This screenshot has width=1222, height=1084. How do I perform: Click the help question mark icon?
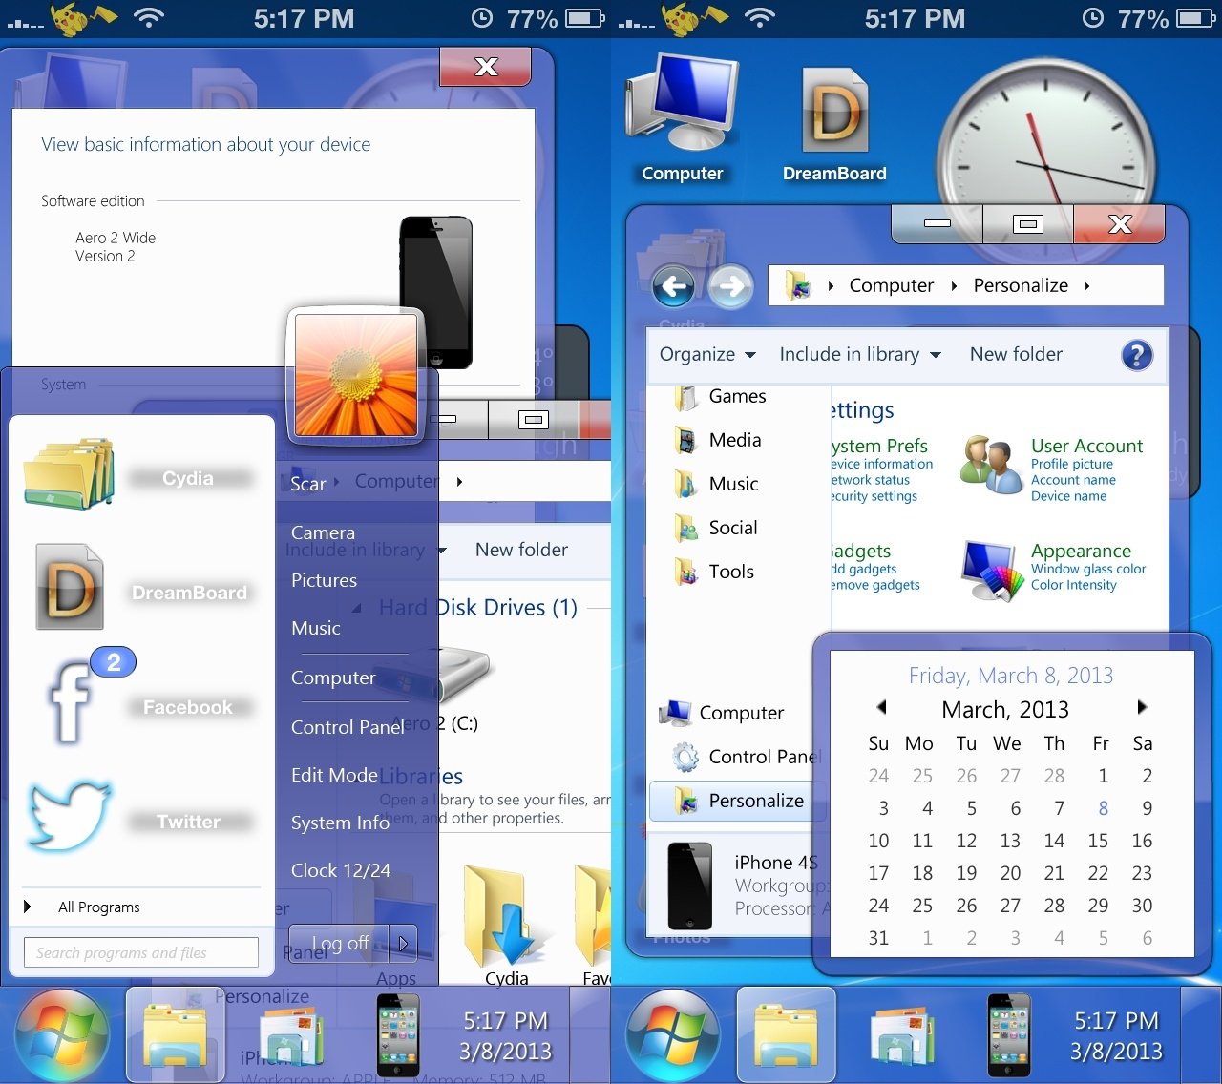(1135, 355)
